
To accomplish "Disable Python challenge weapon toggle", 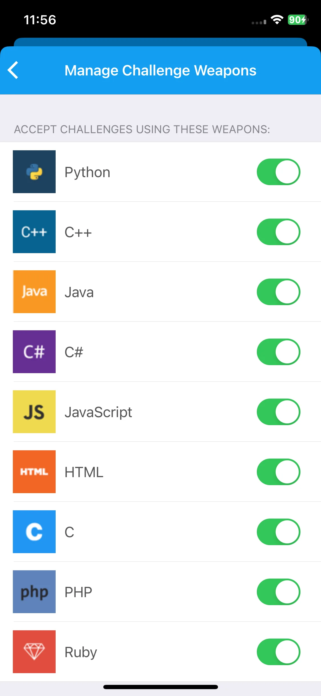I will pos(278,172).
